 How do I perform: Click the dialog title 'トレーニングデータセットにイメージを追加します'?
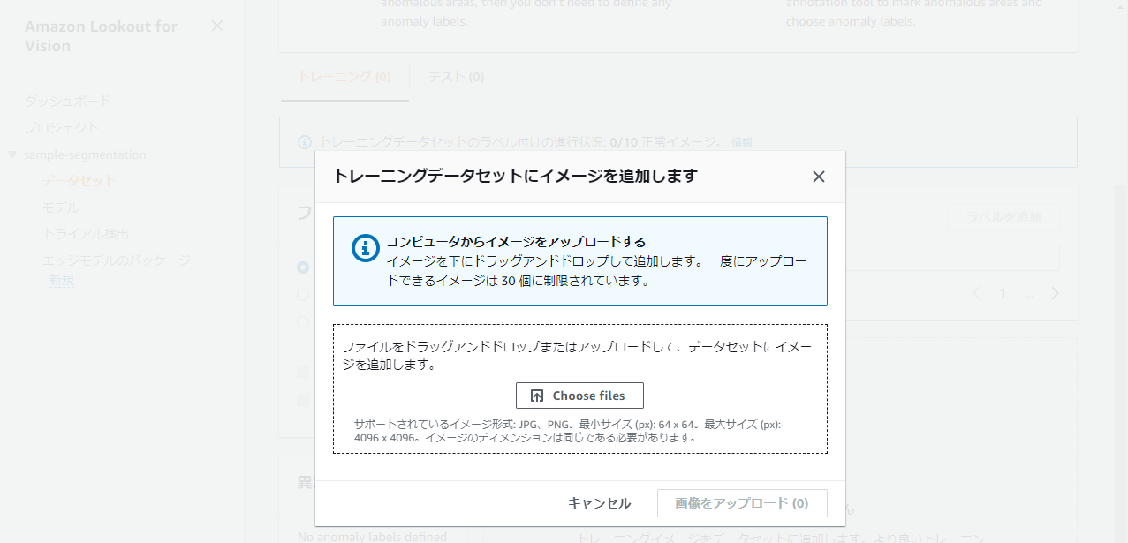pos(515,176)
